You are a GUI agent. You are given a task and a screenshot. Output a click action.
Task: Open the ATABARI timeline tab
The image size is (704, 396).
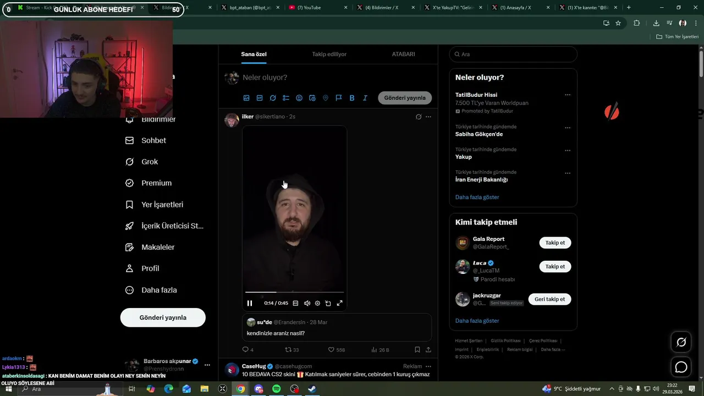click(x=403, y=54)
